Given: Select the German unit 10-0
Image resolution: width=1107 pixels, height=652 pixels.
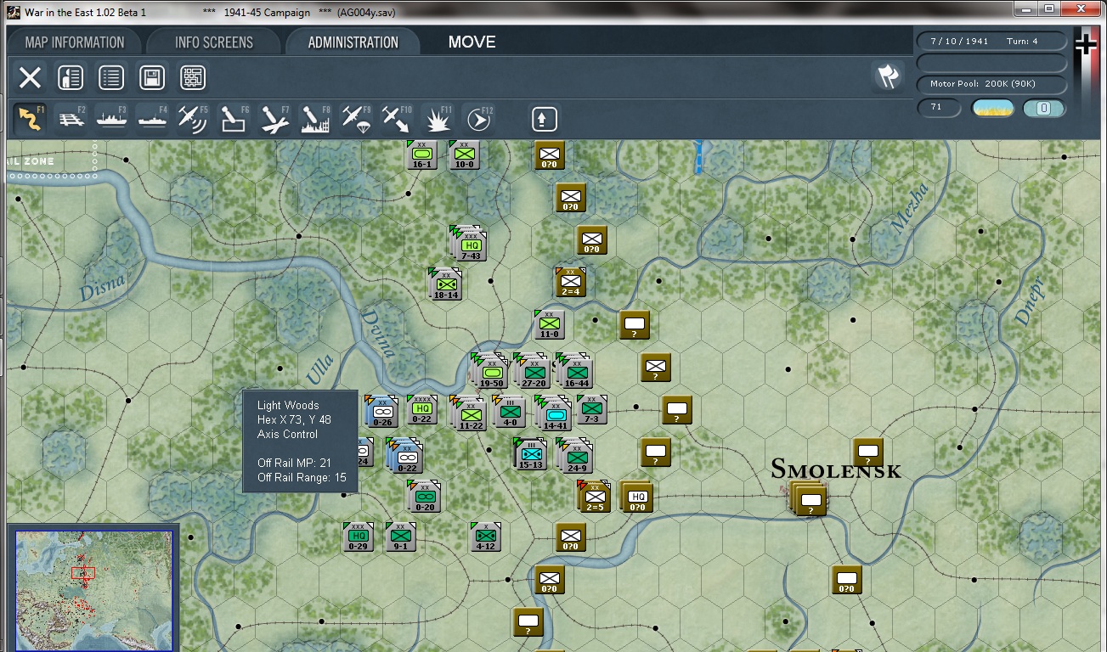Looking at the screenshot, I should [x=464, y=155].
